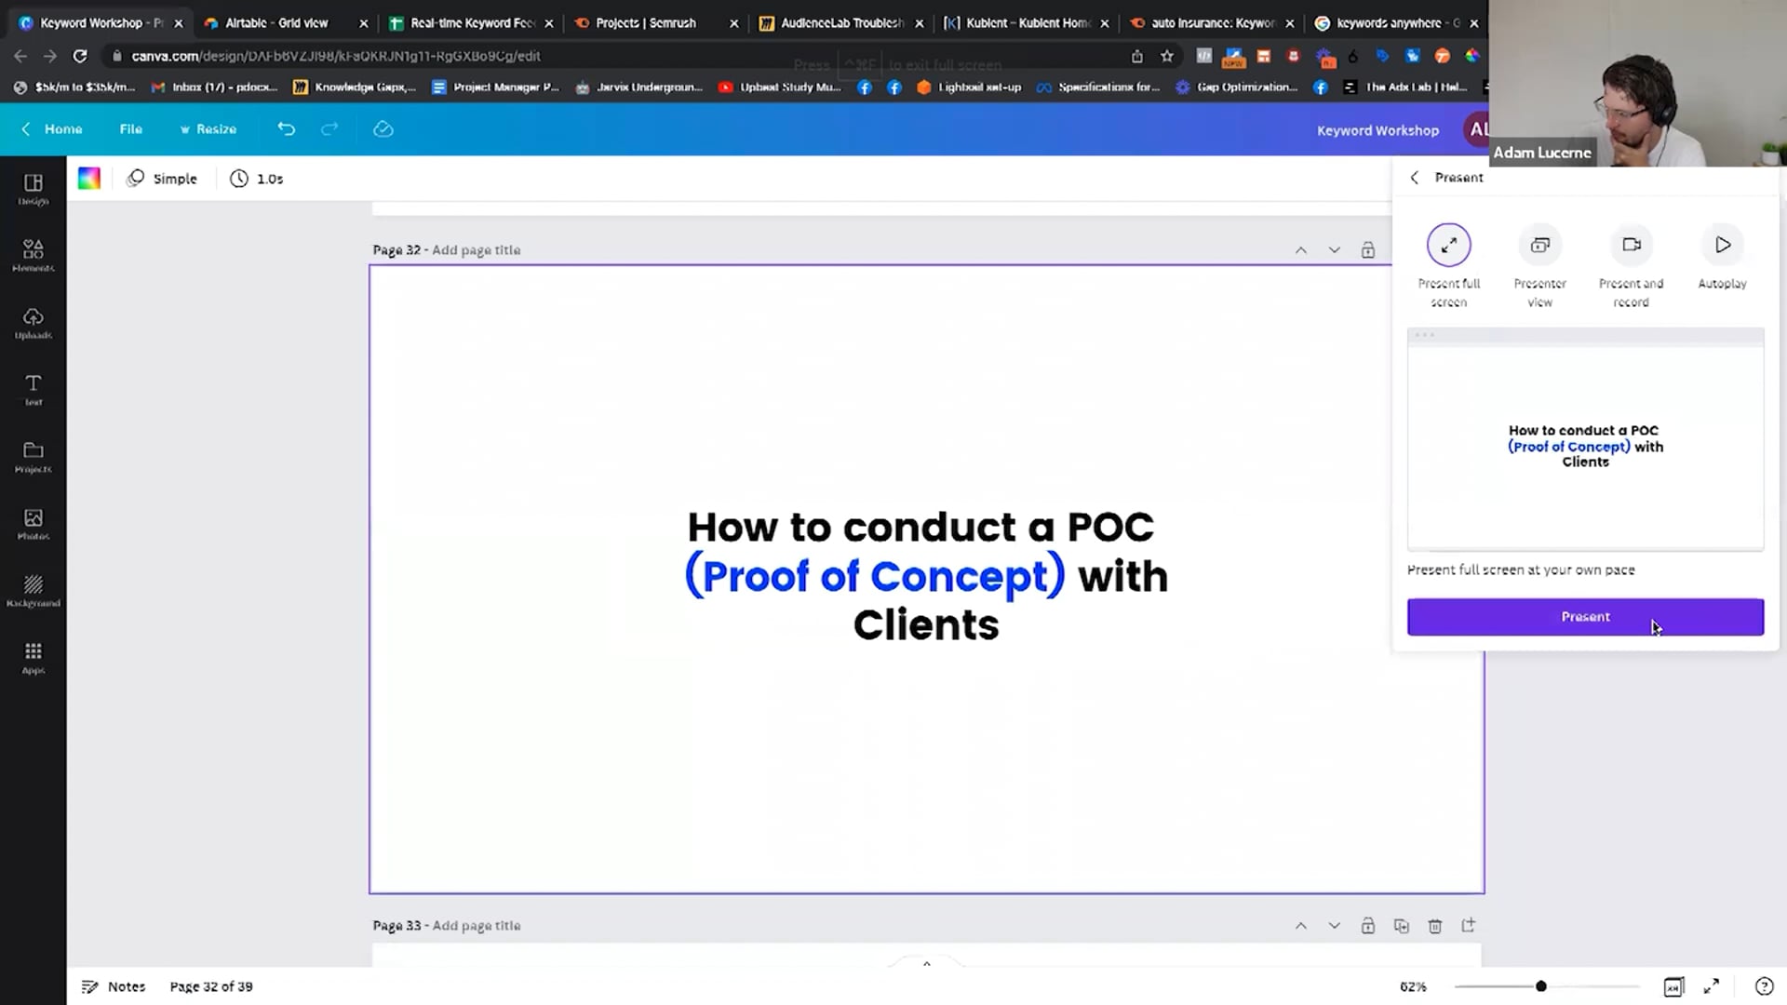Open the Apps panel
This screenshot has width=1787, height=1005.
click(x=33, y=657)
